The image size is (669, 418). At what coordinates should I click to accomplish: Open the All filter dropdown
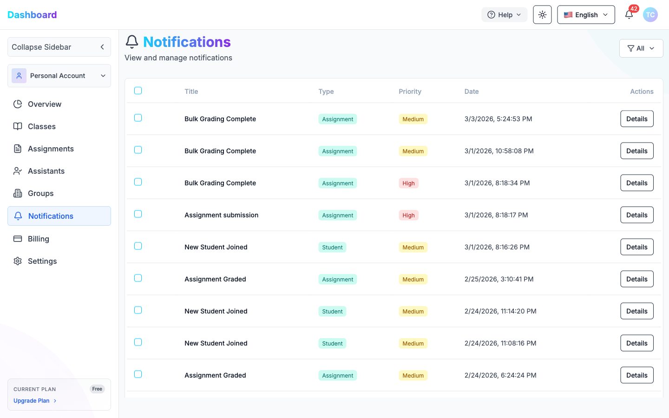click(x=641, y=48)
